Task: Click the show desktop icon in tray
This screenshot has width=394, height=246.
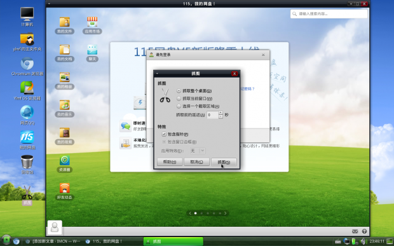Action: click(390, 241)
